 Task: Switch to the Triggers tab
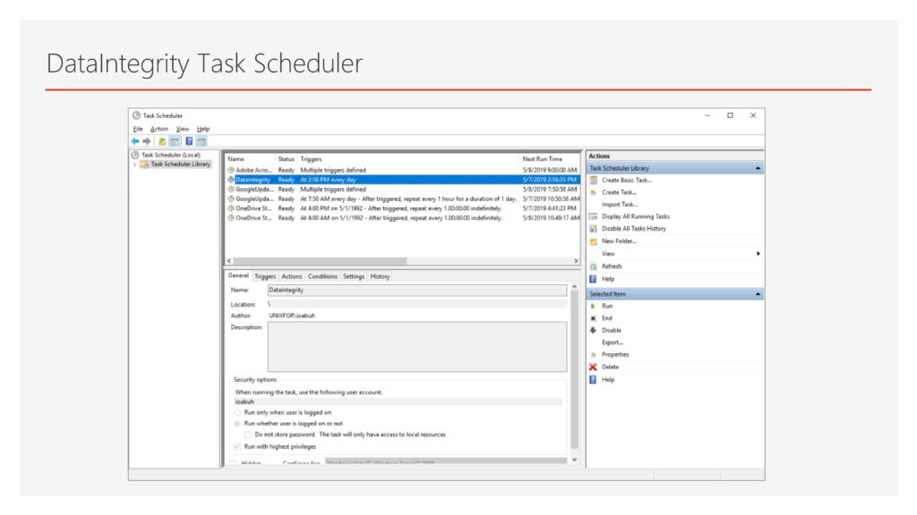(x=265, y=276)
